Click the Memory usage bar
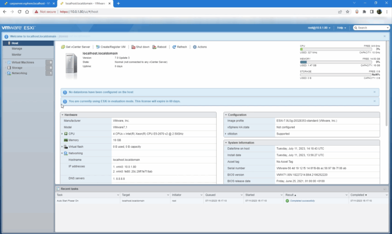This screenshot has height=234, width=392. (x=336, y=62)
